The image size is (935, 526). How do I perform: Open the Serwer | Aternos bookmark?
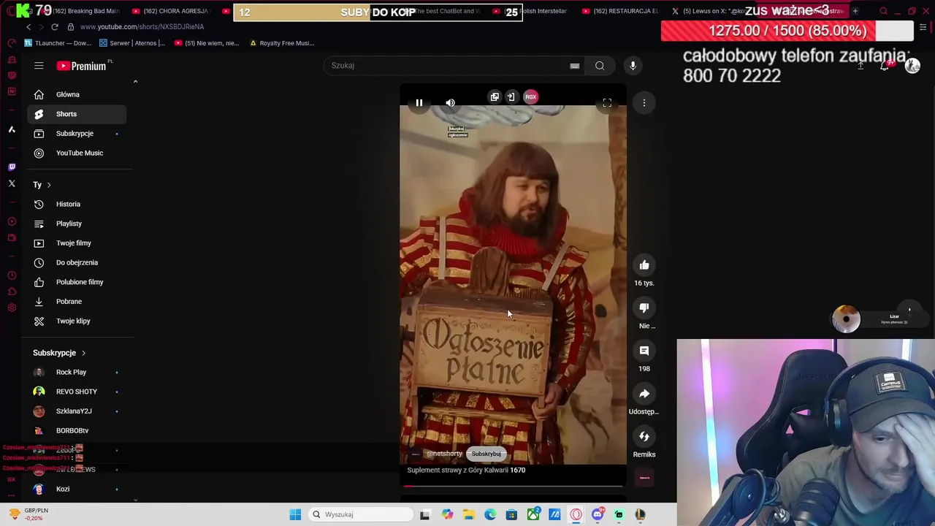(132, 43)
